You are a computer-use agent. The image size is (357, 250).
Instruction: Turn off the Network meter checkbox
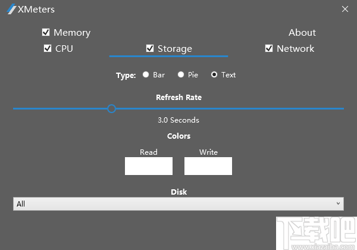(269, 48)
